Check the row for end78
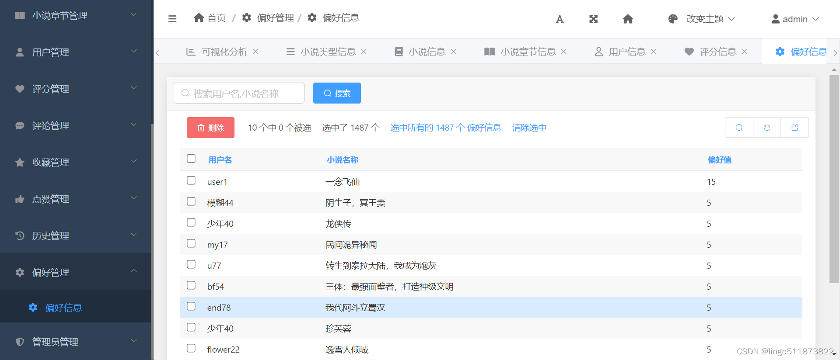 pyautogui.click(x=191, y=306)
